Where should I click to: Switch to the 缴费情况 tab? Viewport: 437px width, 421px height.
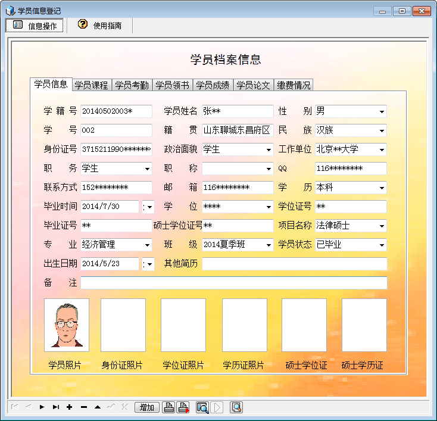294,85
